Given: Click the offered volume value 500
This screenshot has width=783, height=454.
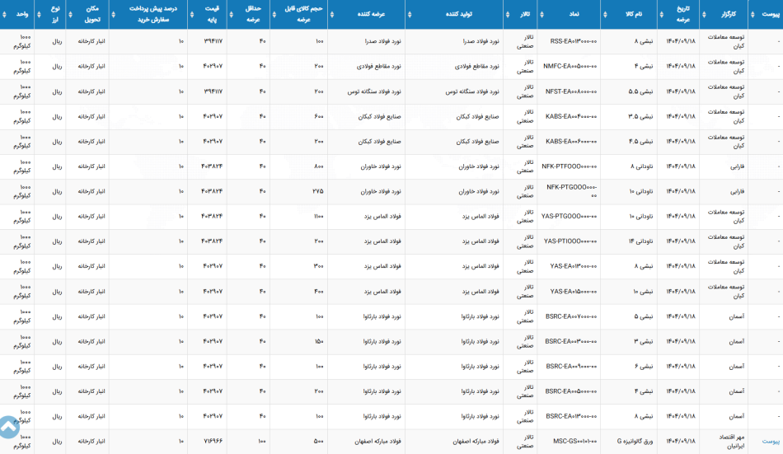Looking at the screenshot, I should [x=319, y=442].
